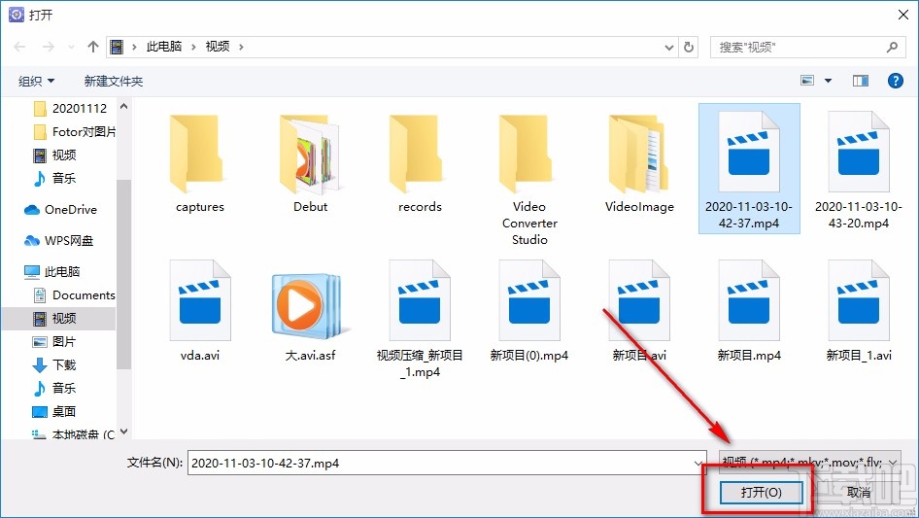Viewport: 919px width, 518px height.
Task: Open 音乐 under 此电脑 in sidebar
Action: point(55,388)
